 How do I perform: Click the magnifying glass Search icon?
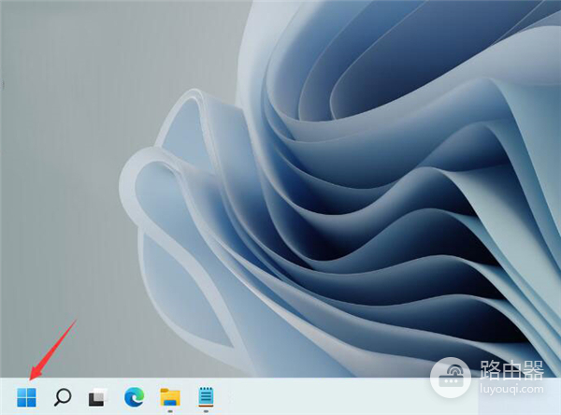(x=63, y=397)
